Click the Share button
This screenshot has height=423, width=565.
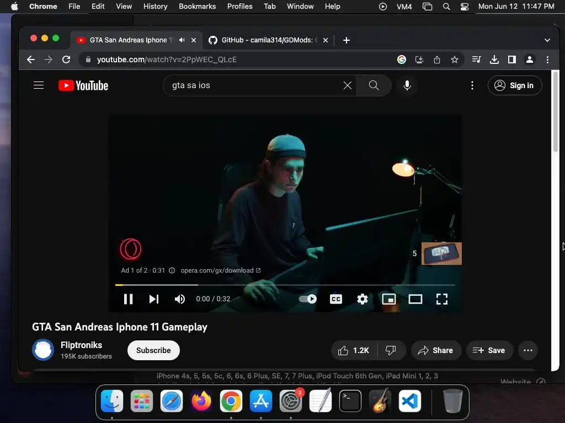coord(436,350)
